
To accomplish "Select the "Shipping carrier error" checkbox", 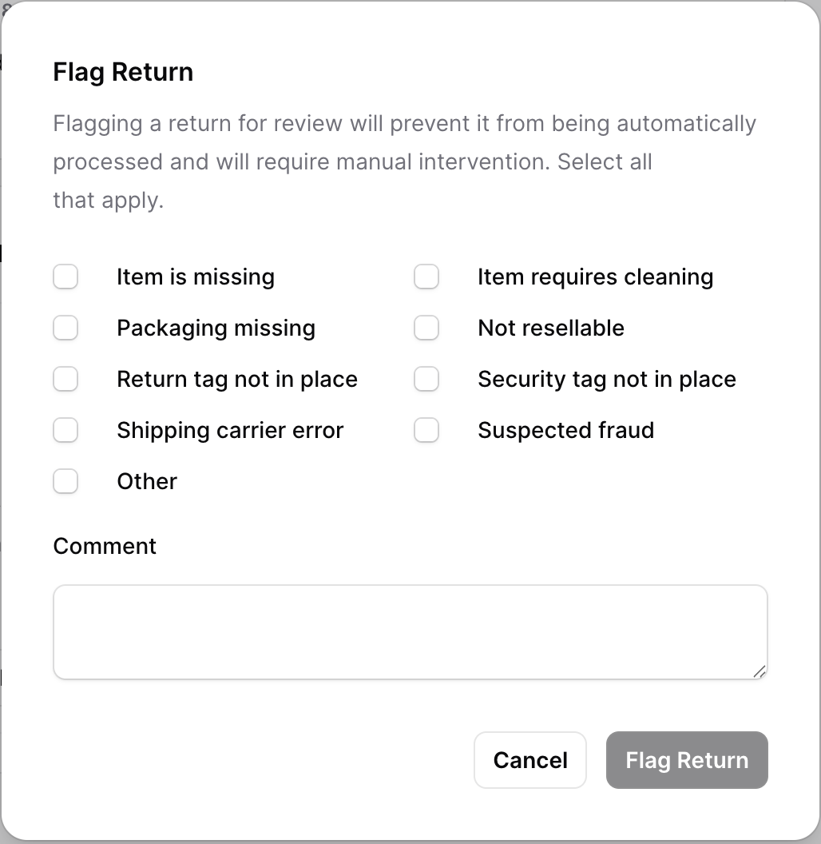I will 65,430.
